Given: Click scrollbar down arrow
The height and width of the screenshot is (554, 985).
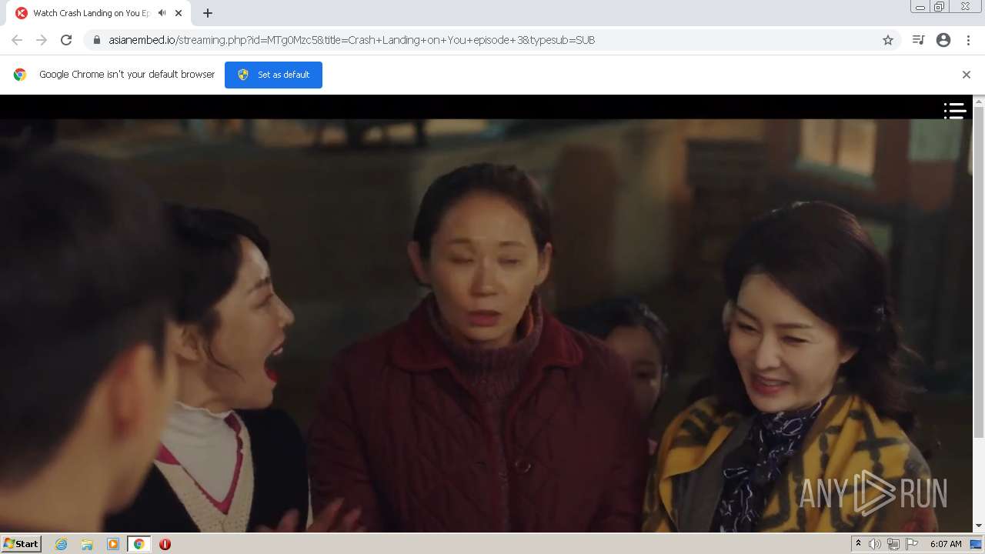Looking at the screenshot, I should point(979,526).
